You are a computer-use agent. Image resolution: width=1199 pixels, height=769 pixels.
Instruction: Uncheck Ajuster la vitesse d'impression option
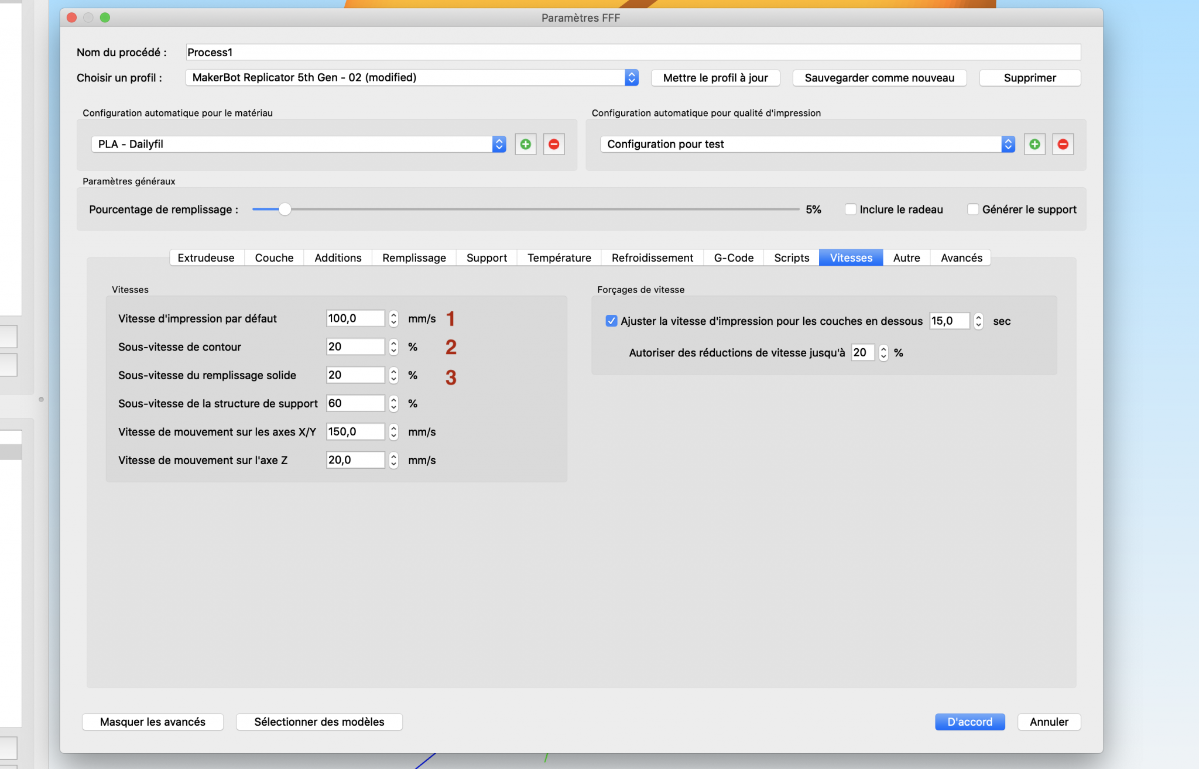pos(611,321)
